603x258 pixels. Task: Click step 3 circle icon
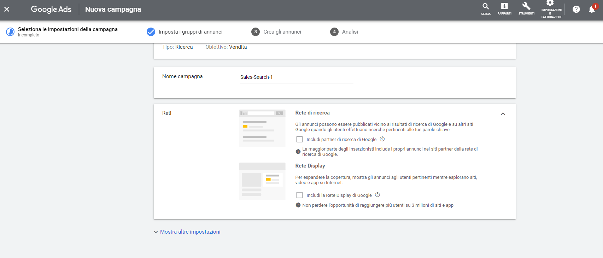[x=256, y=32]
